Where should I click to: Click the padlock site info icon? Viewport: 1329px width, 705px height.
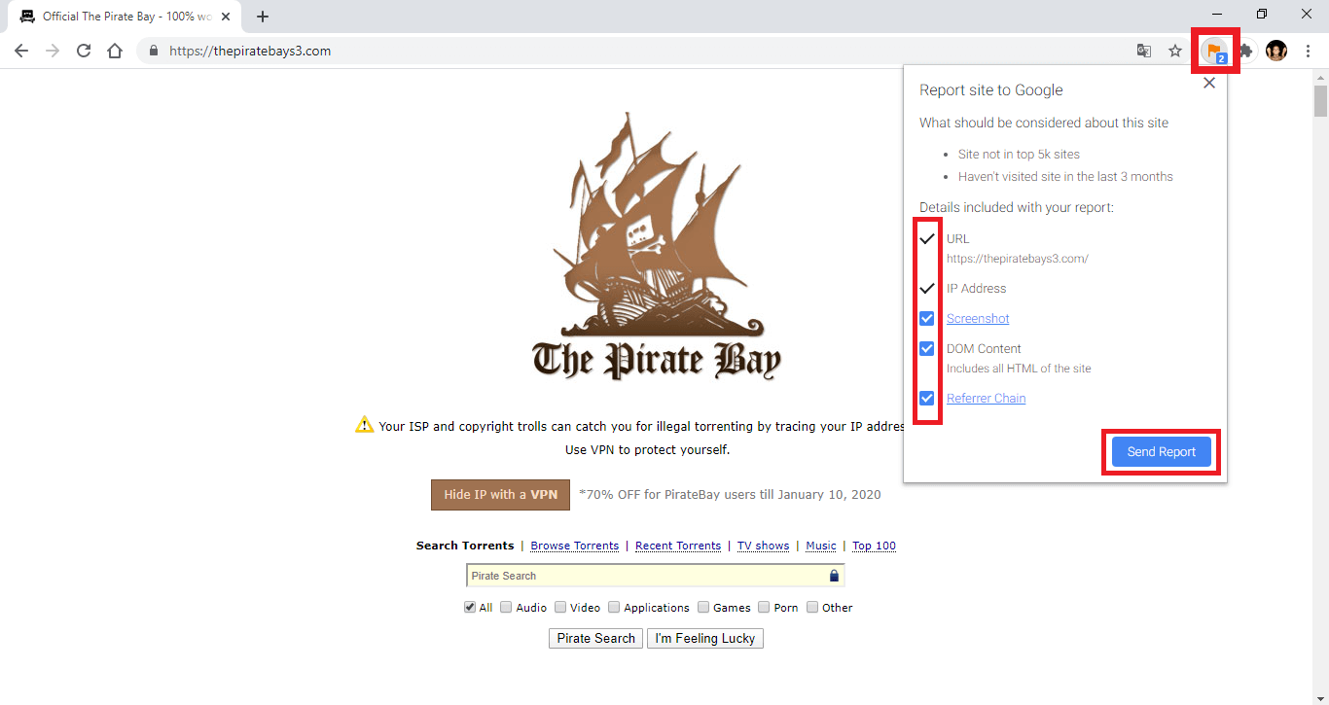point(153,51)
